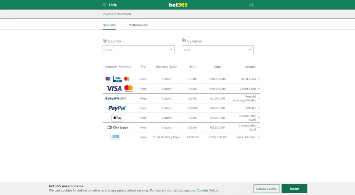Accept cookies with the Accept button

click(294, 188)
